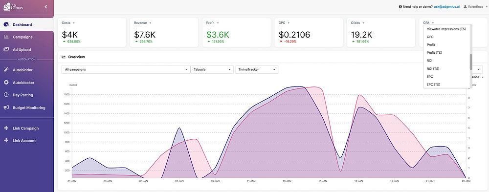Open the Taboola traffic source selector
The height and width of the screenshot is (192, 489).
coord(212,69)
